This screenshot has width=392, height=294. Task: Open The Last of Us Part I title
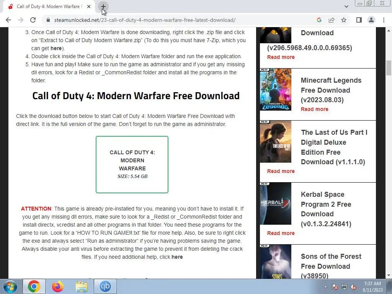[x=334, y=147]
